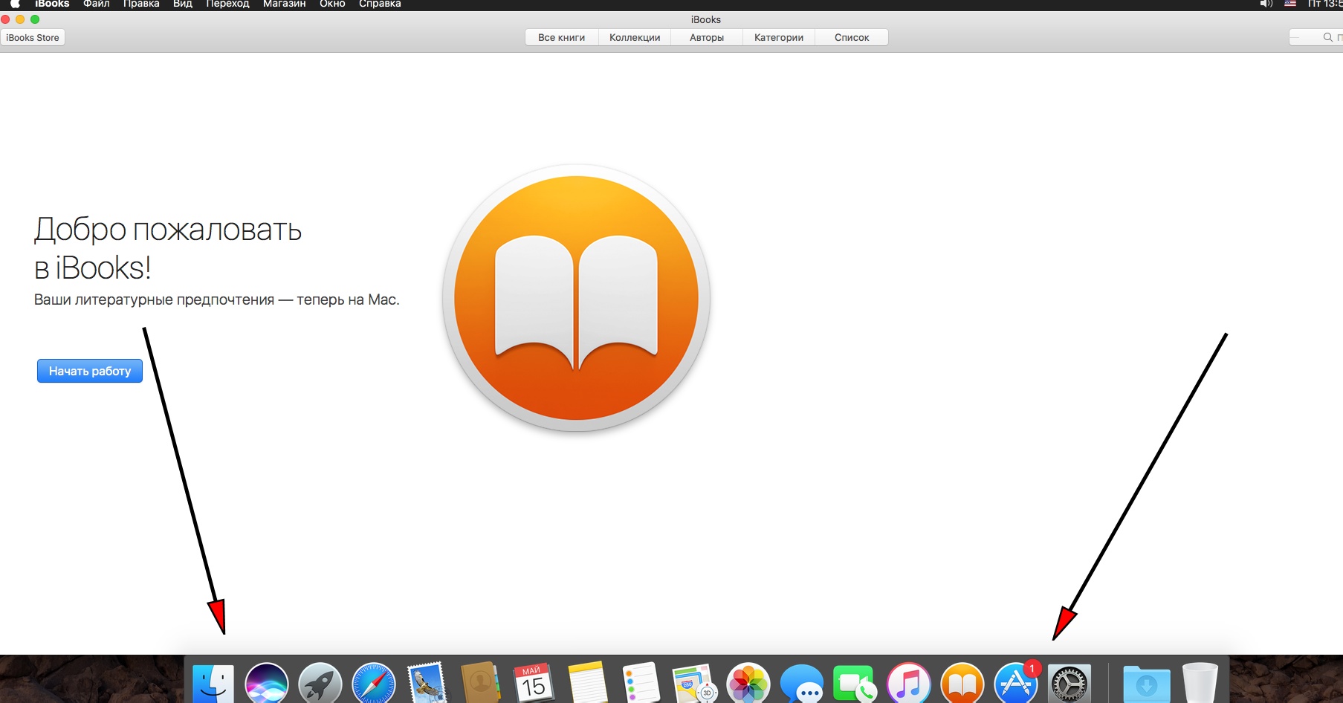Open the Trash in the dock
The height and width of the screenshot is (703, 1343).
coord(1200,684)
